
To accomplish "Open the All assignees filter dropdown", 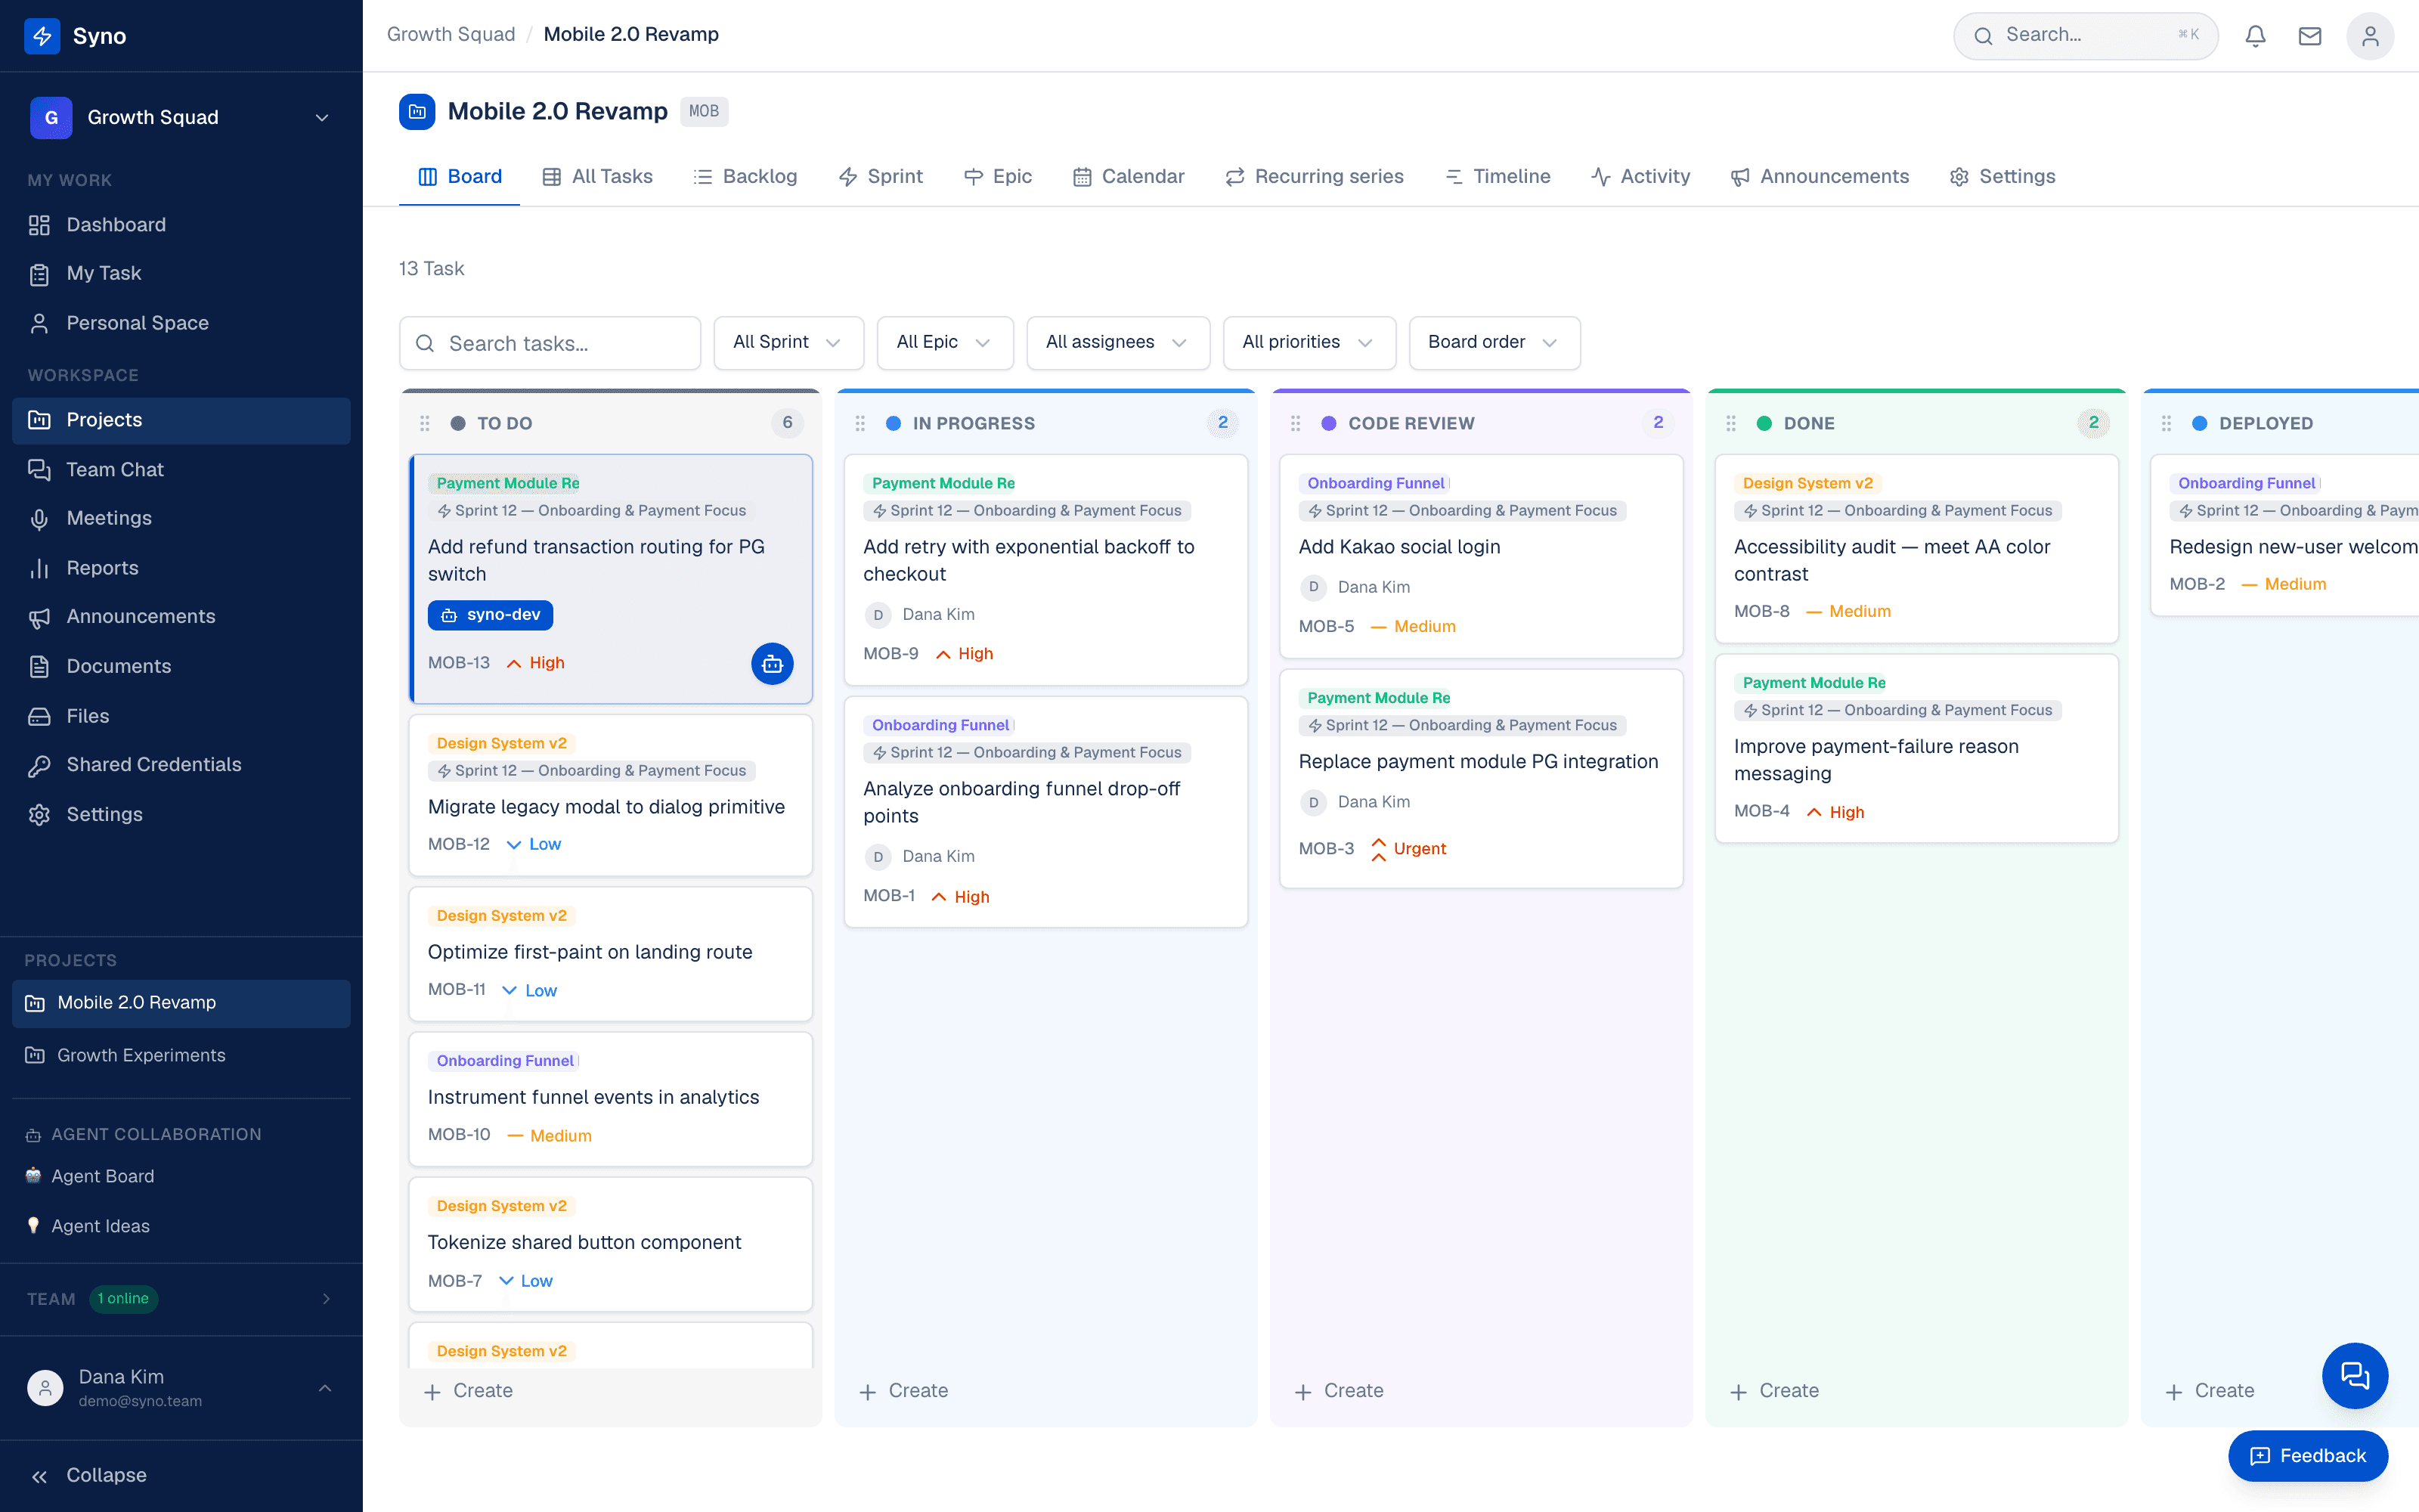I will click(x=1117, y=342).
